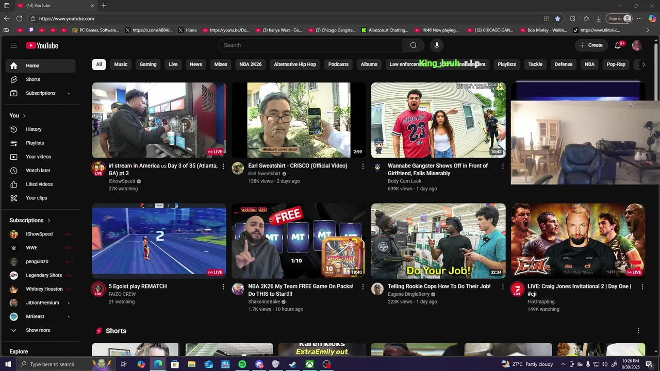
Task: Open Spotify from the taskbar
Action: pyautogui.click(x=242, y=364)
